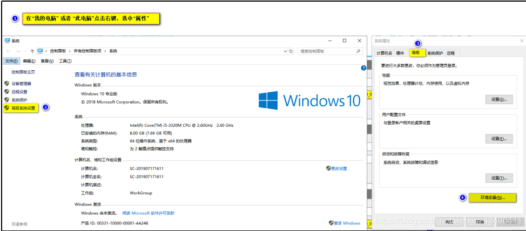Open 远程设置 link
The width and height of the screenshot is (526, 231).
click(19, 92)
